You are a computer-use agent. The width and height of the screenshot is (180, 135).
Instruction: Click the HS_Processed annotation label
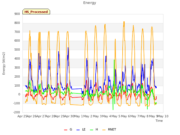(36, 12)
